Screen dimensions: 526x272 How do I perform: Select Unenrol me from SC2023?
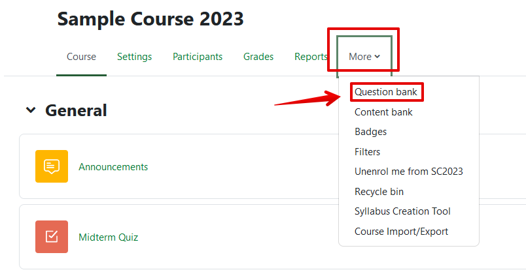point(408,172)
